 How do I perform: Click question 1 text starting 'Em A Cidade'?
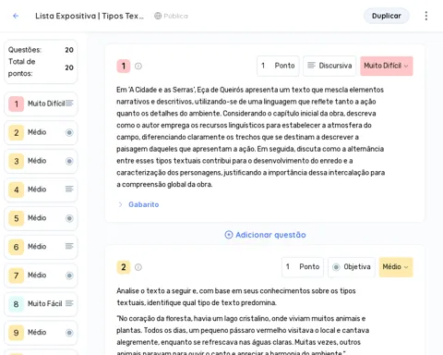tap(251, 137)
